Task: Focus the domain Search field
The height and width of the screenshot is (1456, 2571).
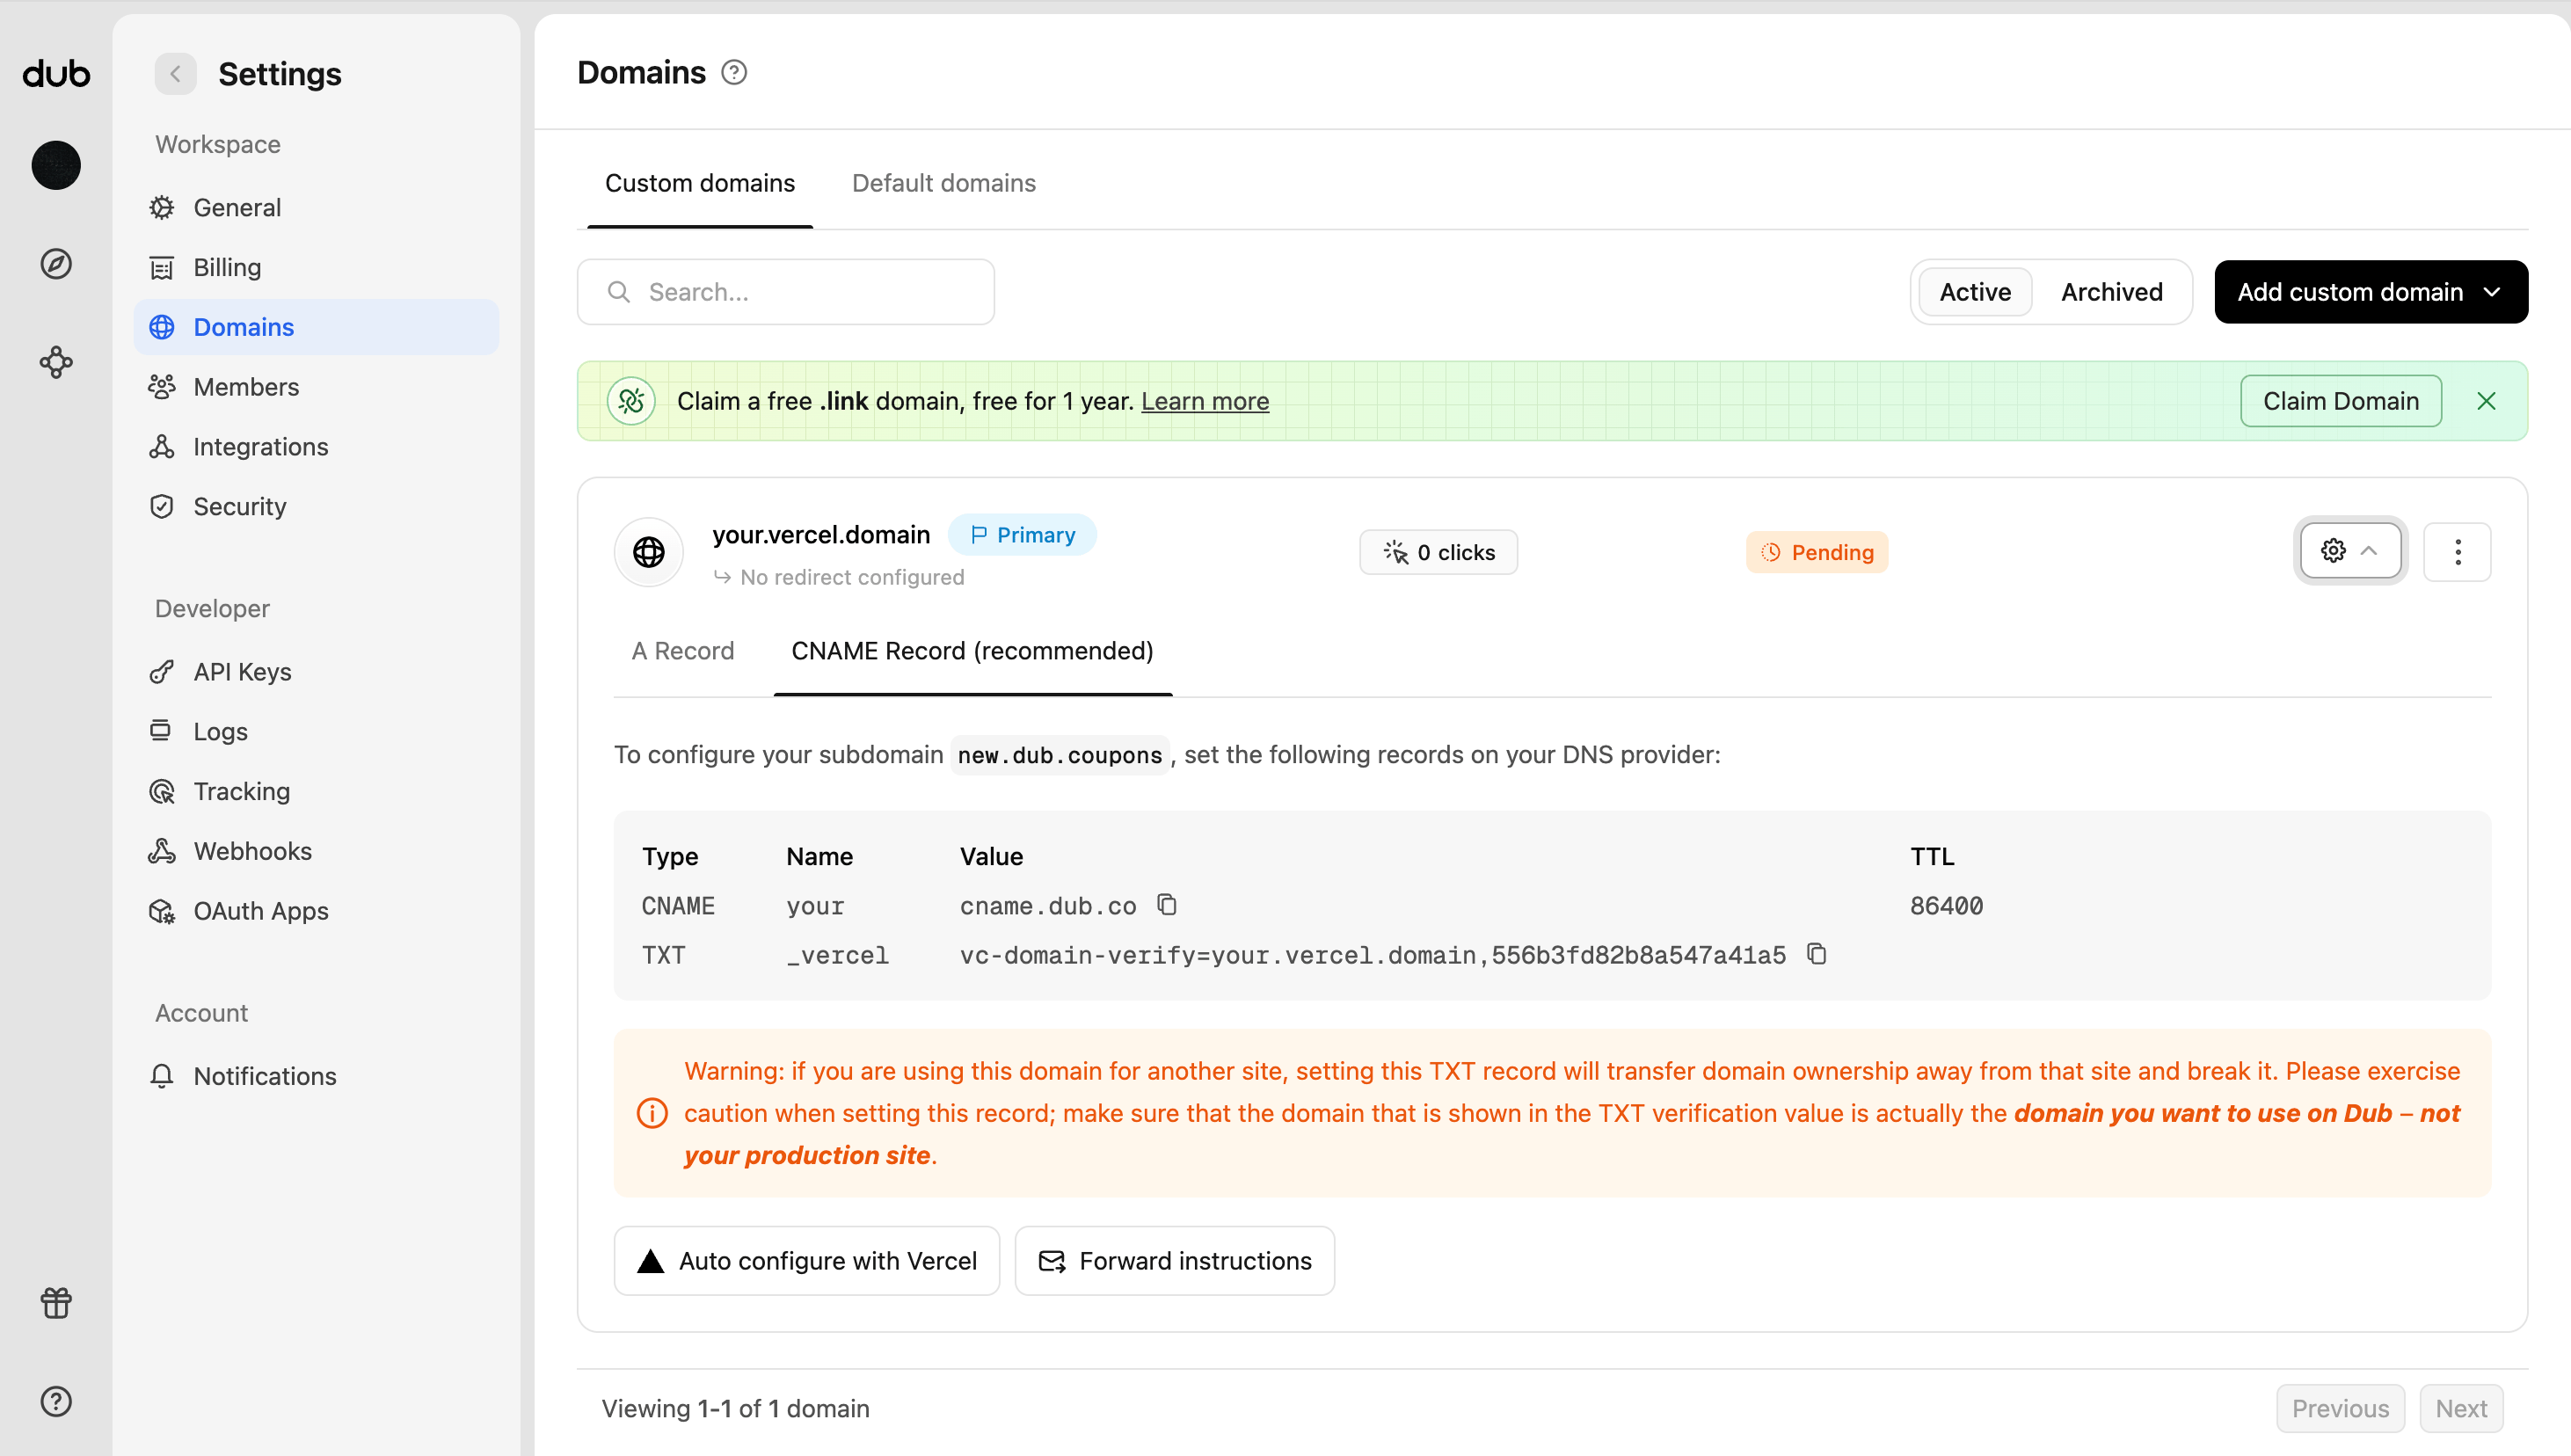Action: click(x=786, y=292)
